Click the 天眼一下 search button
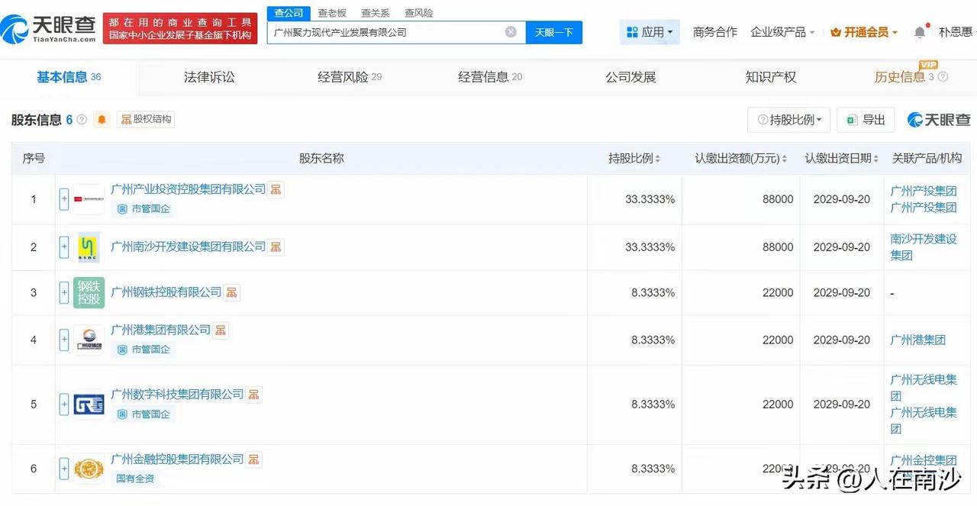The height and width of the screenshot is (506, 977). point(554,32)
